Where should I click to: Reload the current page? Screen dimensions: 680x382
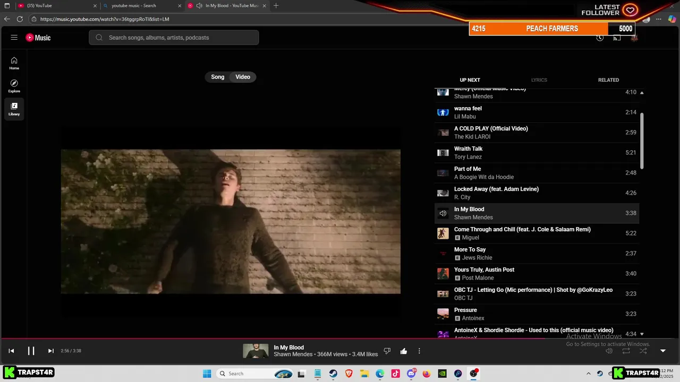pos(20,19)
